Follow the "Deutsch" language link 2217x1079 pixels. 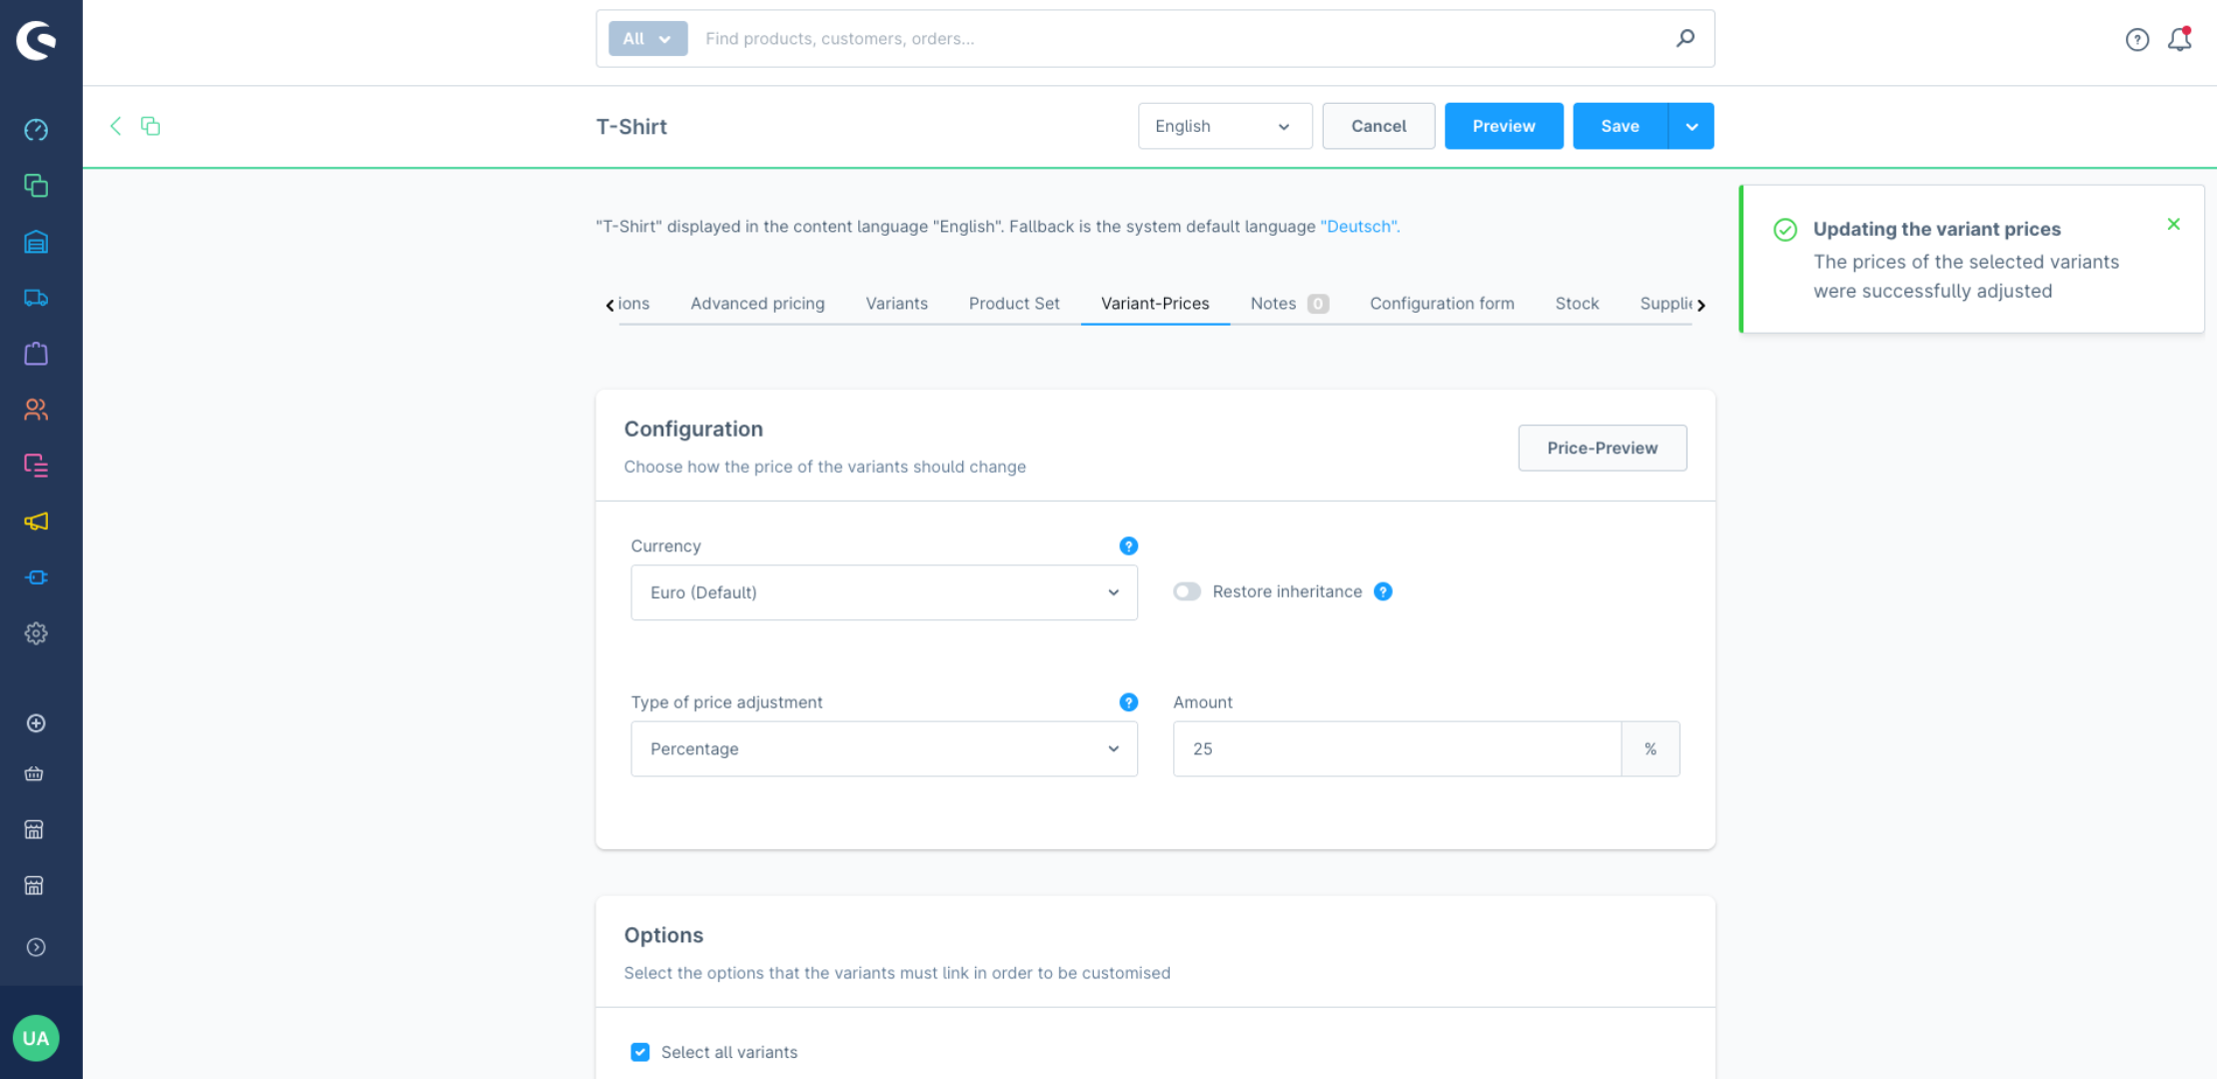(1360, 226)
